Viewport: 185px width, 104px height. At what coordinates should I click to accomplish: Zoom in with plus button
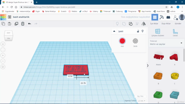(3, 55)
